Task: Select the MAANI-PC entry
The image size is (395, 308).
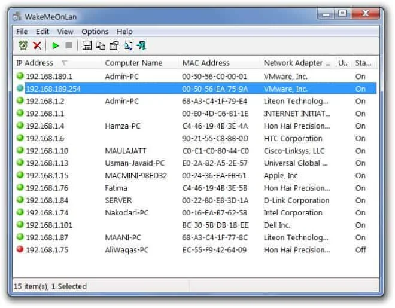Action: 123,237
